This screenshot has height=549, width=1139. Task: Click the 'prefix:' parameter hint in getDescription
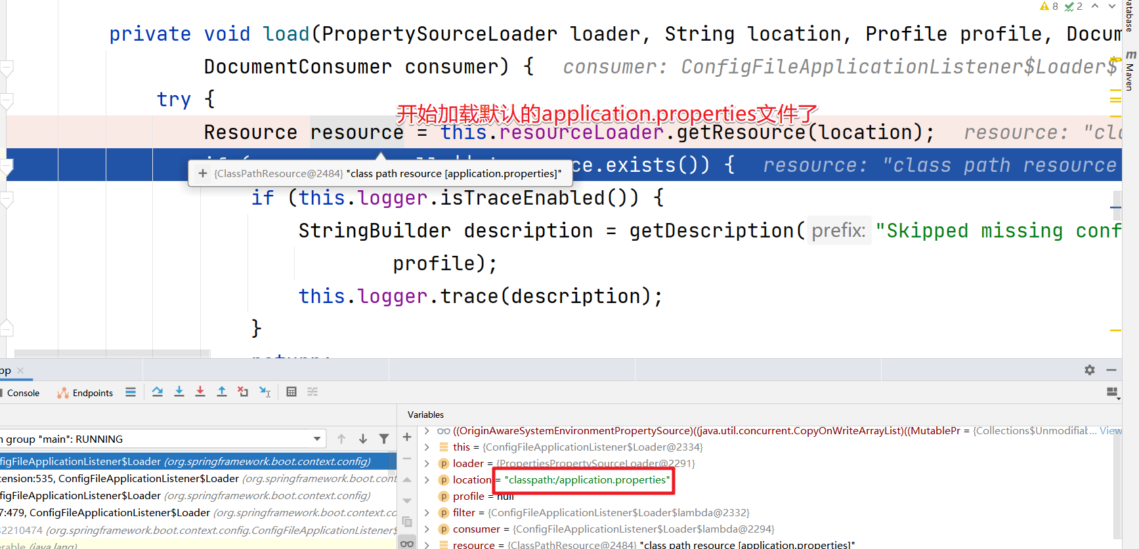tap(838, 230)
